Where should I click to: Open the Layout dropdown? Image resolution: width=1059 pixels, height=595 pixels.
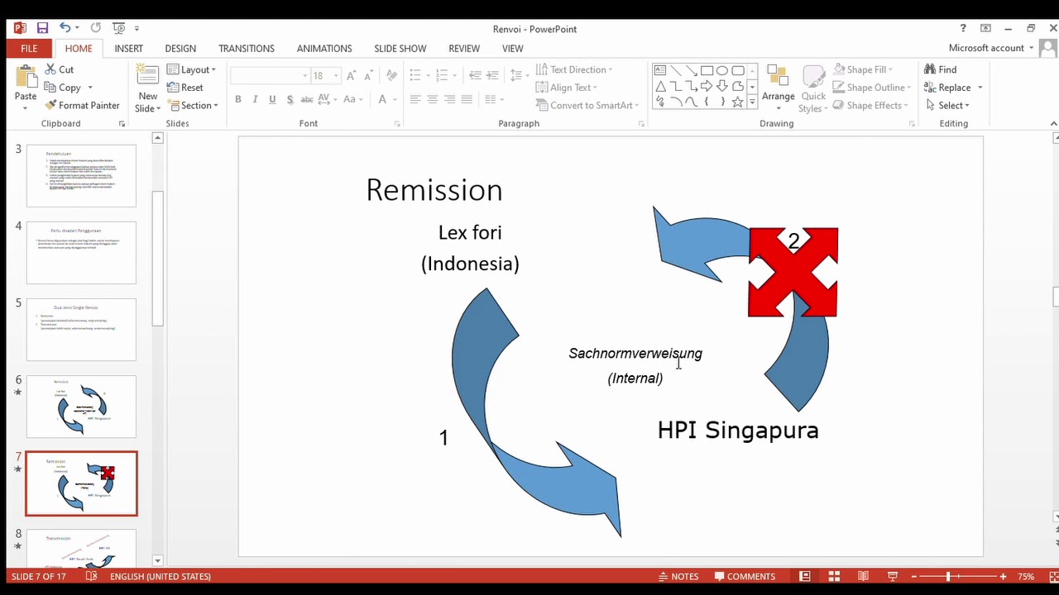tap(192, 69)
